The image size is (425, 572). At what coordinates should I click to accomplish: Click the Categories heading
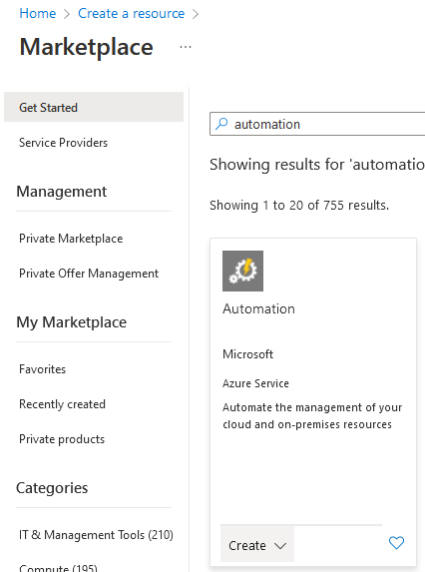pos(52,488)
